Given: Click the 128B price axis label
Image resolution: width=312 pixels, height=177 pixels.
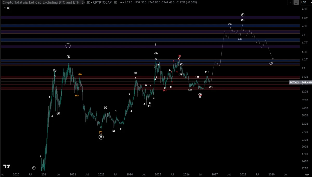Looking at the screenshot, I should 305,168.
